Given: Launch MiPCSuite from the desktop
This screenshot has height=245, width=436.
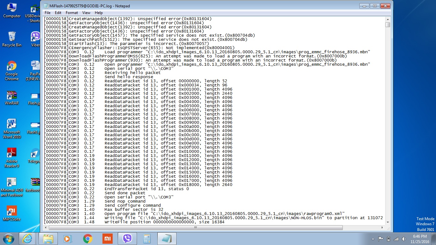Looking at the screenshot, I should tap(12, 213).
